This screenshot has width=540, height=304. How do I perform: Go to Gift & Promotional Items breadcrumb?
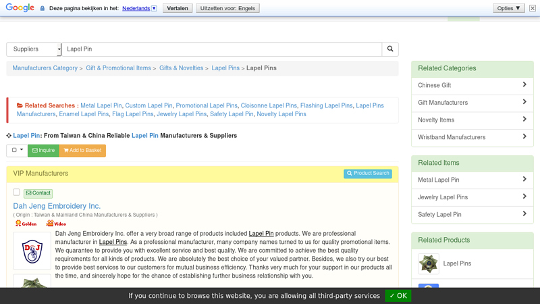click(119, 68)
